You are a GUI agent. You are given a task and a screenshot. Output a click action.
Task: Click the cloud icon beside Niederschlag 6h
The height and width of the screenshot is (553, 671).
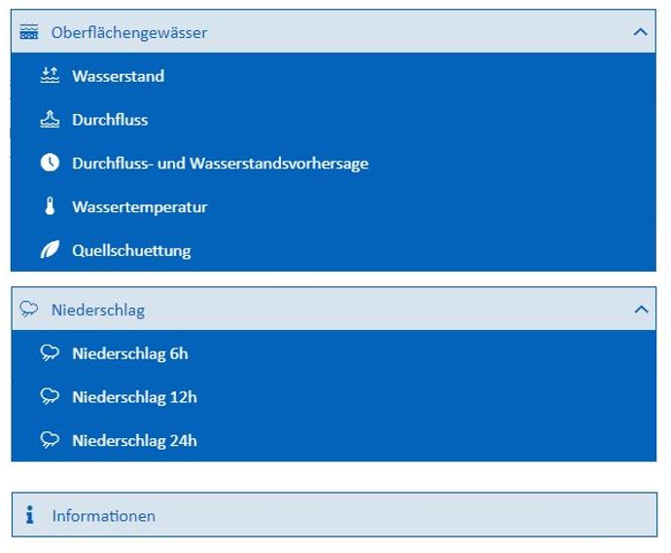[x=50, y=353]
